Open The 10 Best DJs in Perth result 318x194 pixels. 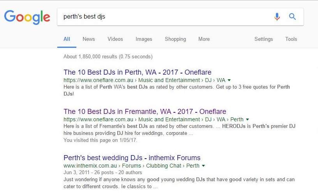tap(138, 72)
